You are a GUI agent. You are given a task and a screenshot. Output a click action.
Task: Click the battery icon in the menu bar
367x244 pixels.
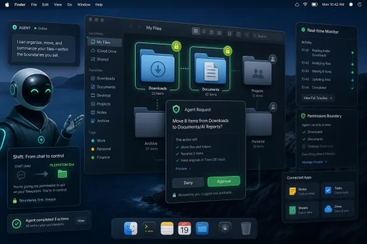[314, 4]
